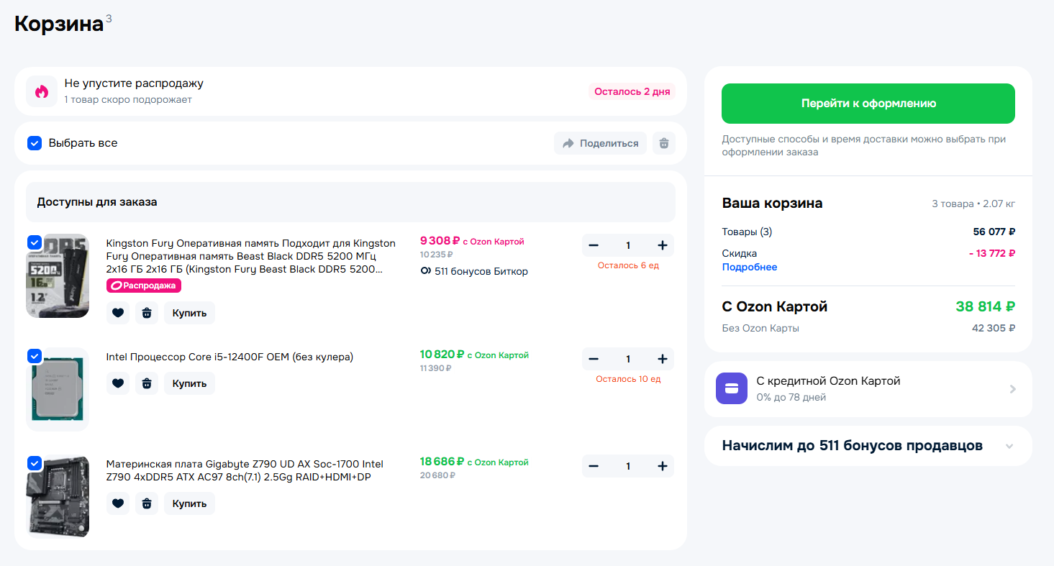Click the '10 820 ₽' Ozon Card price
The width and height of the screenshot is (1054, 566).
[x=442, y=355]
